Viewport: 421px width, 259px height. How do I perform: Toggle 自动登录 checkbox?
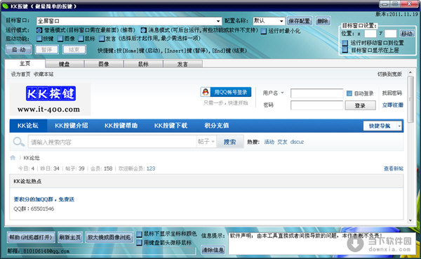point(349,93)
